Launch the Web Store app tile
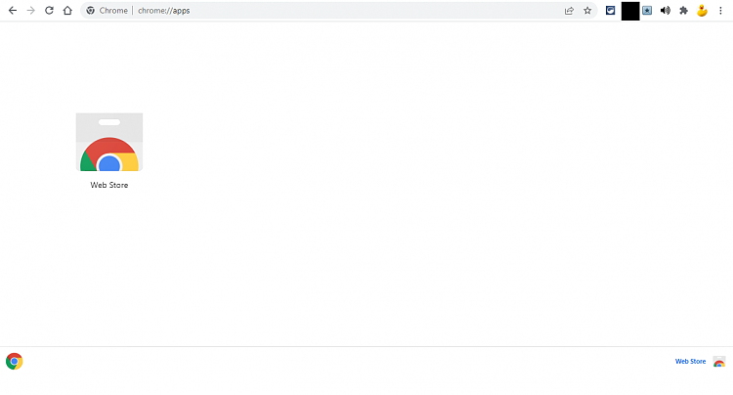This screenshot has height=395, width=733. point(109,142)
